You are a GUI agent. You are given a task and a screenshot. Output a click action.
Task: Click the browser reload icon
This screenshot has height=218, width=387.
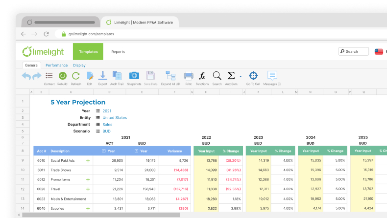46,34
